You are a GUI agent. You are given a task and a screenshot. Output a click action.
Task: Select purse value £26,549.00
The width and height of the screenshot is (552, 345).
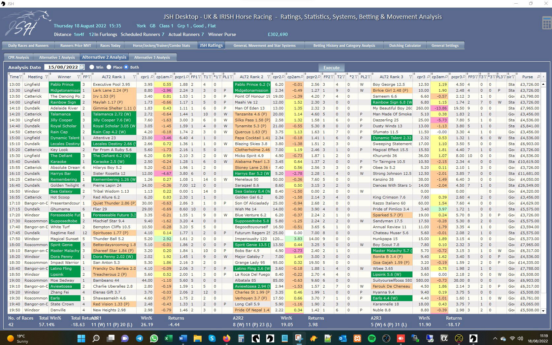(x=528, y=185)
